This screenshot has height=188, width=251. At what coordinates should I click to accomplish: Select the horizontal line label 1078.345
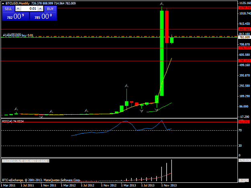(245, 8)
